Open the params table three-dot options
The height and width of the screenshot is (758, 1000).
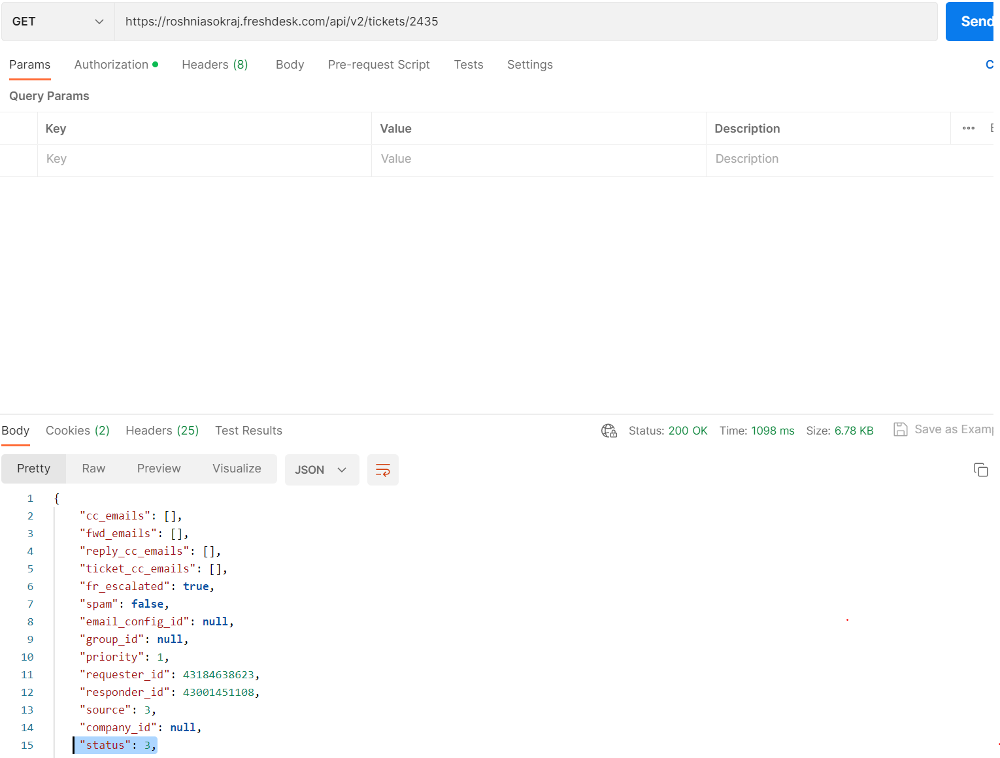pos(969,129)
